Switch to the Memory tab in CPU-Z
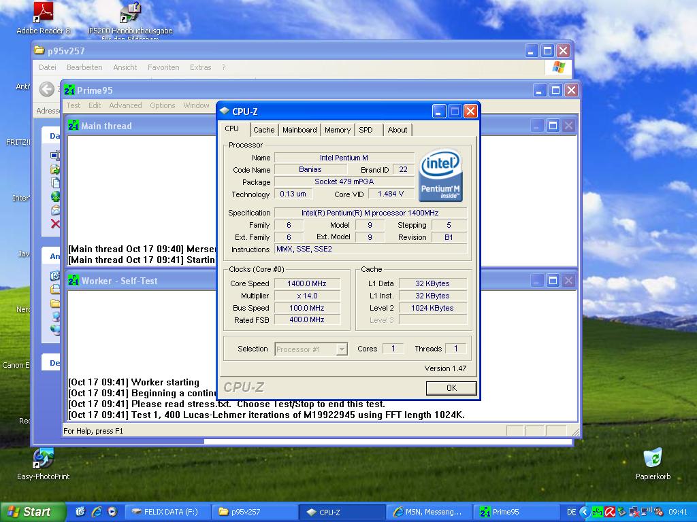Viewport: 697px width, 522px height. [338, 130]
